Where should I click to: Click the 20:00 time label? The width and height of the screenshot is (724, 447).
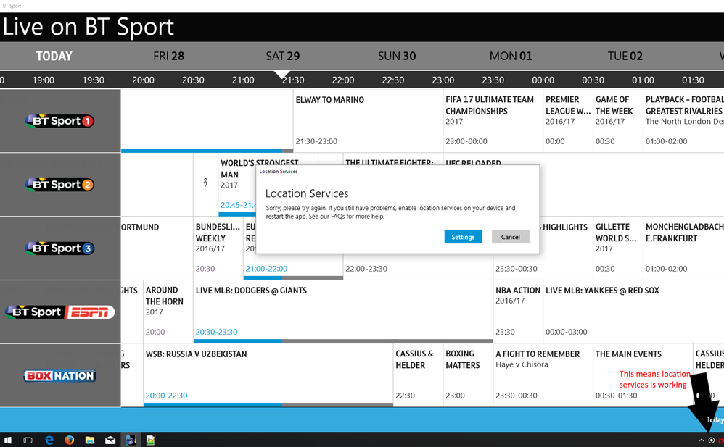[x=143, y=80]
